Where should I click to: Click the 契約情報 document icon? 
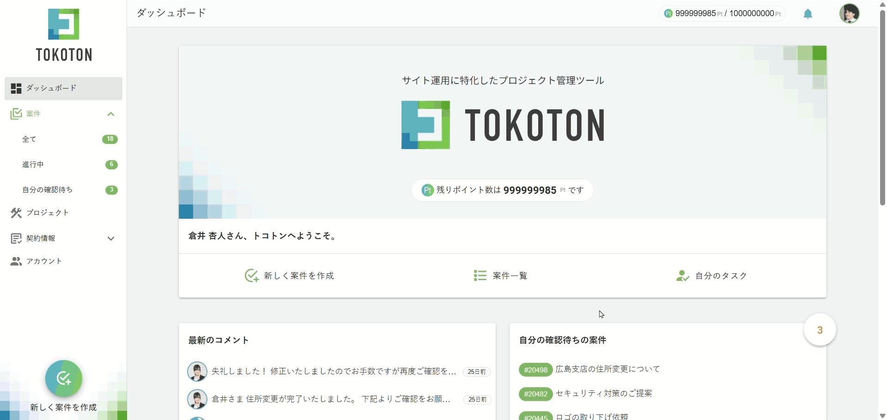click(x=16, y=238)
